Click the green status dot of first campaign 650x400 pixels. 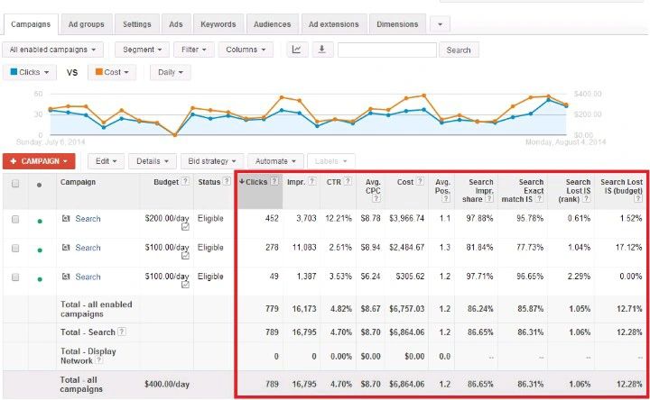click(x=39, y=220)
